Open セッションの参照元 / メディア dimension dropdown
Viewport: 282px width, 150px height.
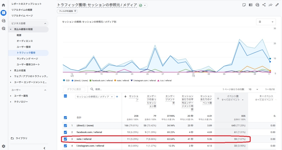pos(95,97)
